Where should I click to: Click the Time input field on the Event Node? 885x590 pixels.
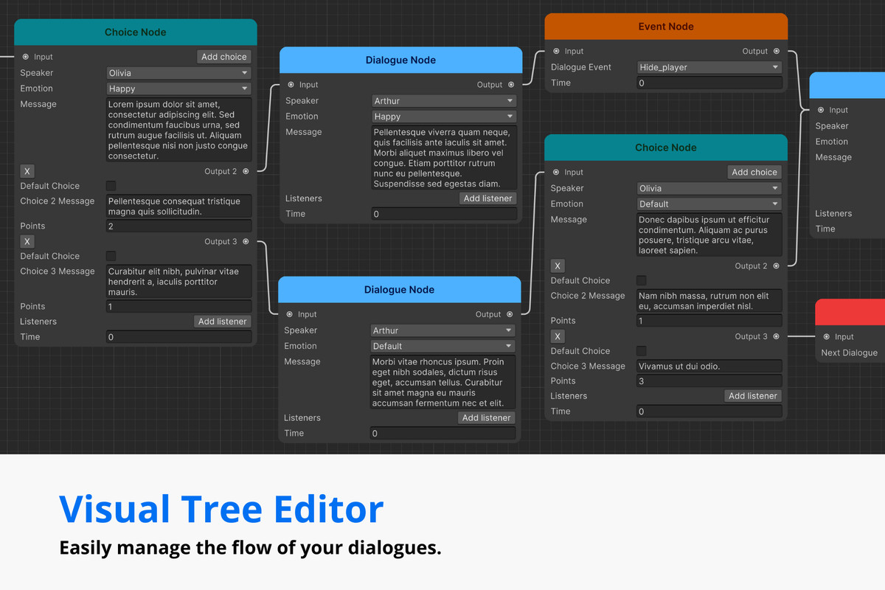pos(708,82)
